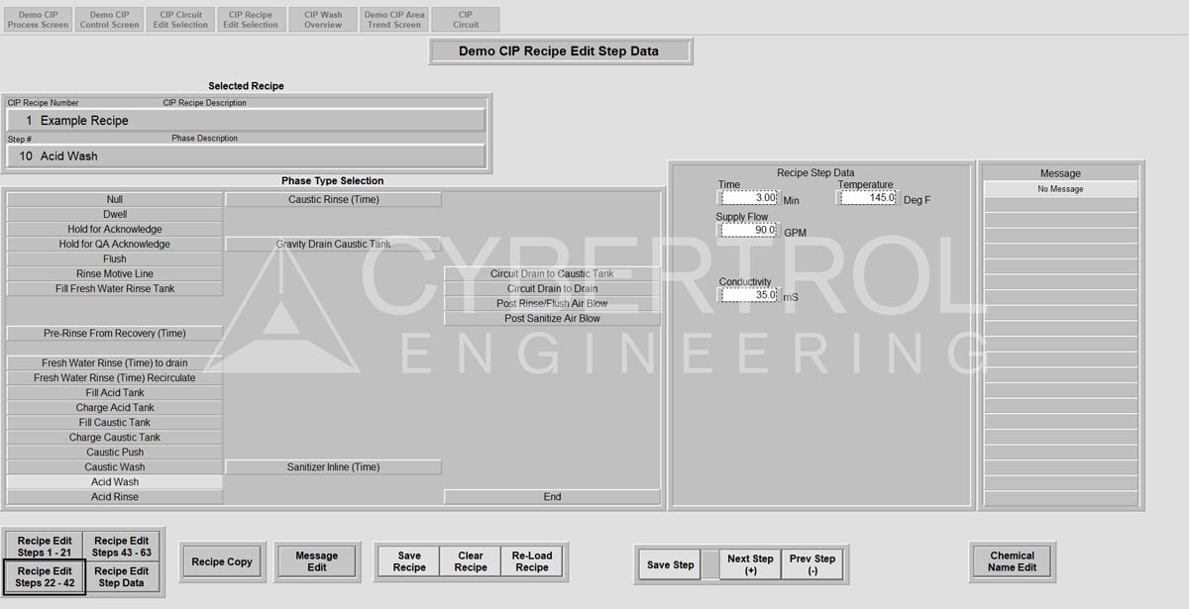1189x609 pixels.
Task: Select the Caustic Rinse (Time) phase
Action: 333,198
